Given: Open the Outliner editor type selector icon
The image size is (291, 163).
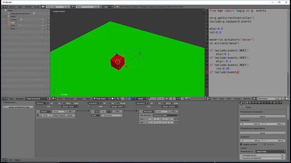Looking at the screenshot, I should click(x=5, y=99).
